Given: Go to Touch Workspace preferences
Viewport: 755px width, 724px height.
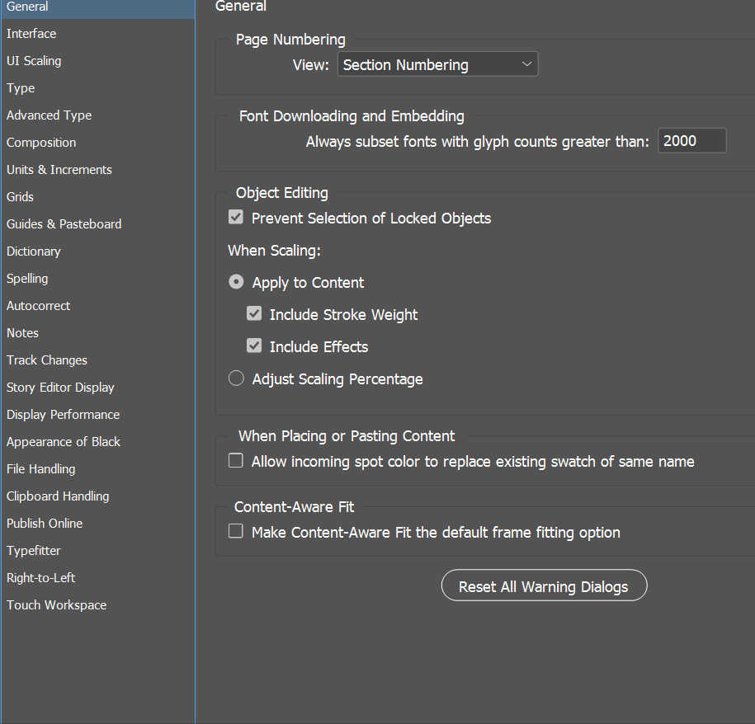Looking at the screenshot, I should [x=56, y=605].
